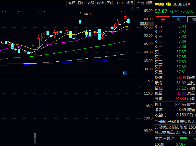The image size is (196, 146).
Task: Click the red 买 buy button
Action: point(163,19)
